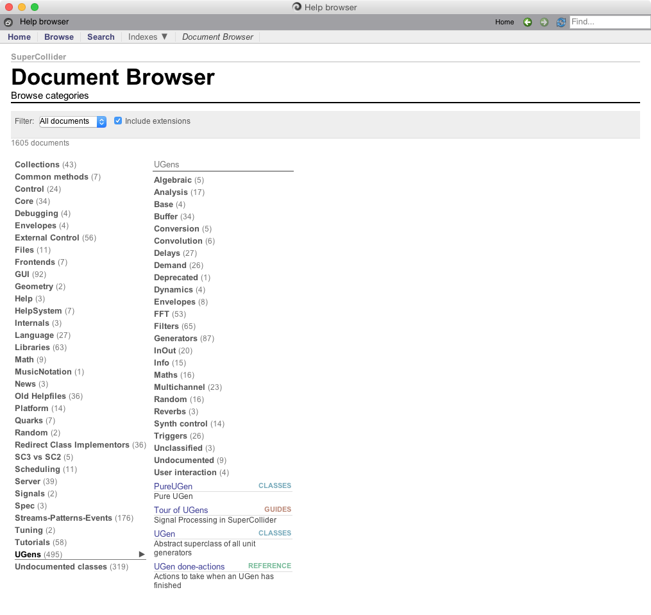Select the User interaction subcategory
The width and height of the screenshot is (651, 615).
191,473
